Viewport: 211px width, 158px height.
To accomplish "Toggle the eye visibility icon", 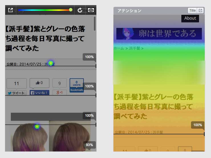I will pyautogui.click(x=91, y=10).
